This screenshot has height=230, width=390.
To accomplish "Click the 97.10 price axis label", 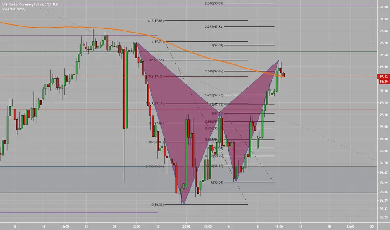I will pos(384,115).
